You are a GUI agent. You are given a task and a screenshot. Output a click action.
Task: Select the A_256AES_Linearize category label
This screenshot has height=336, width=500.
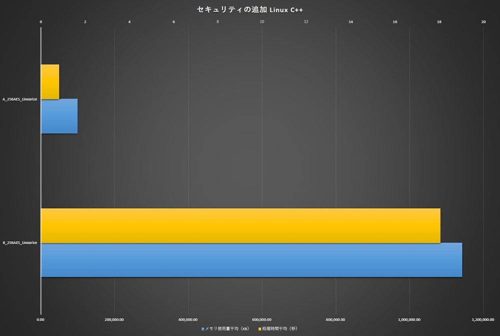(x=19, y=99)
